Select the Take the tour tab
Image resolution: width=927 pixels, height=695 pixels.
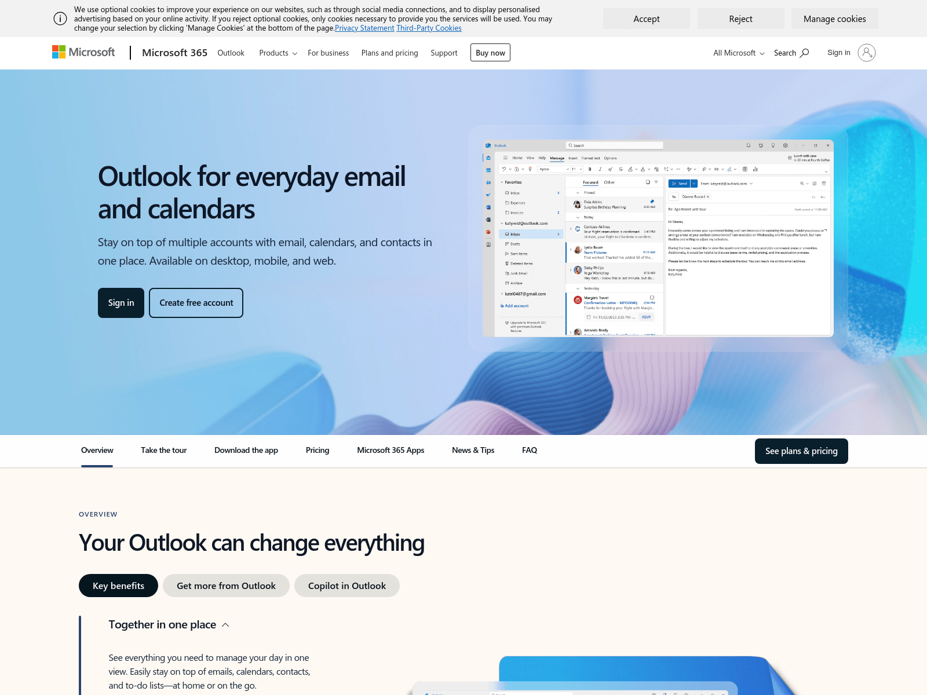163,451
